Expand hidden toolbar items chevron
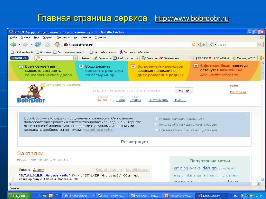 pos(189,58)
